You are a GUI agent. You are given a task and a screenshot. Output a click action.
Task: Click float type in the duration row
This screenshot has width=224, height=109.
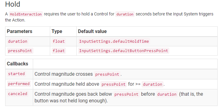point(59,41)
